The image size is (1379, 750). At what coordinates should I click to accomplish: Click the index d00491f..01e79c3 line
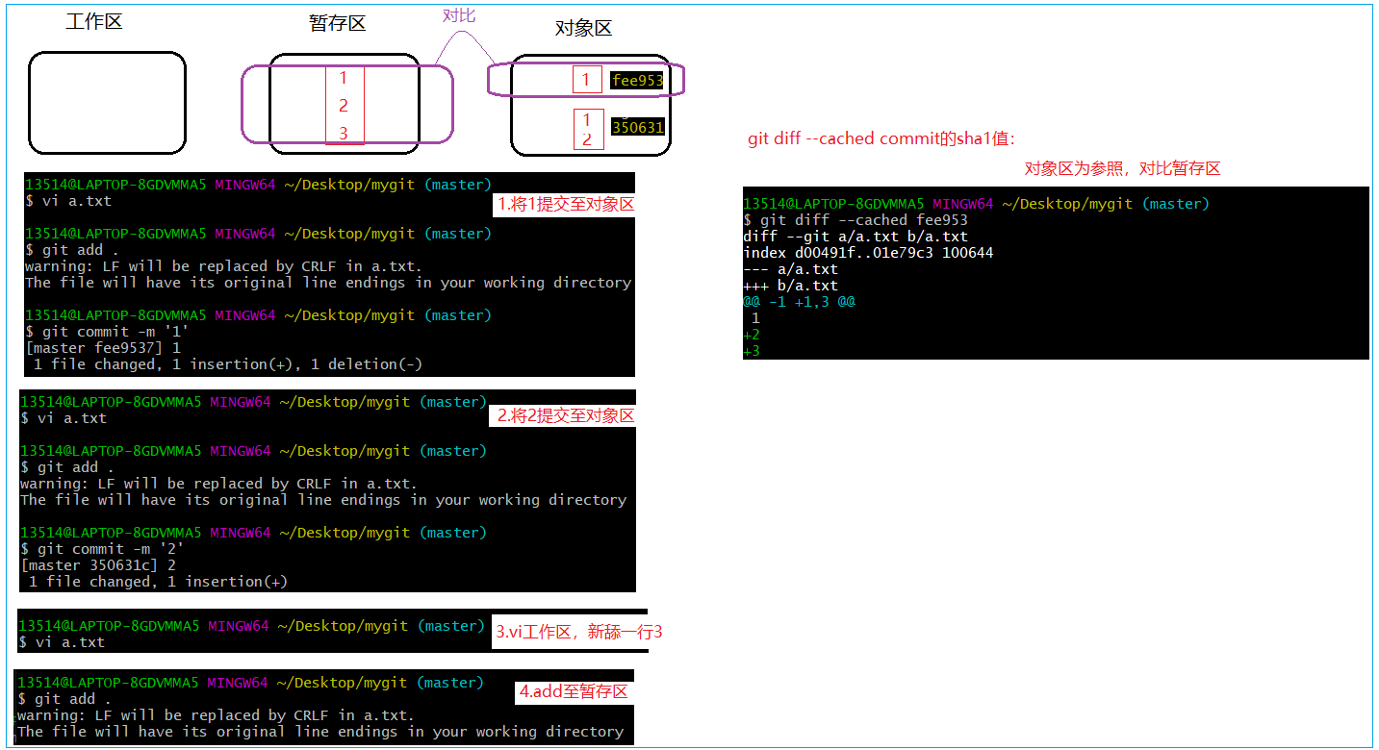click(x=868, y=253)
